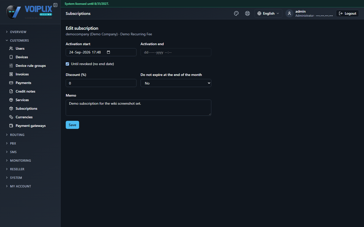Click the Device rule groups icon
The width and height of the screenshot is (364, 227).
(x=11, y=66)
